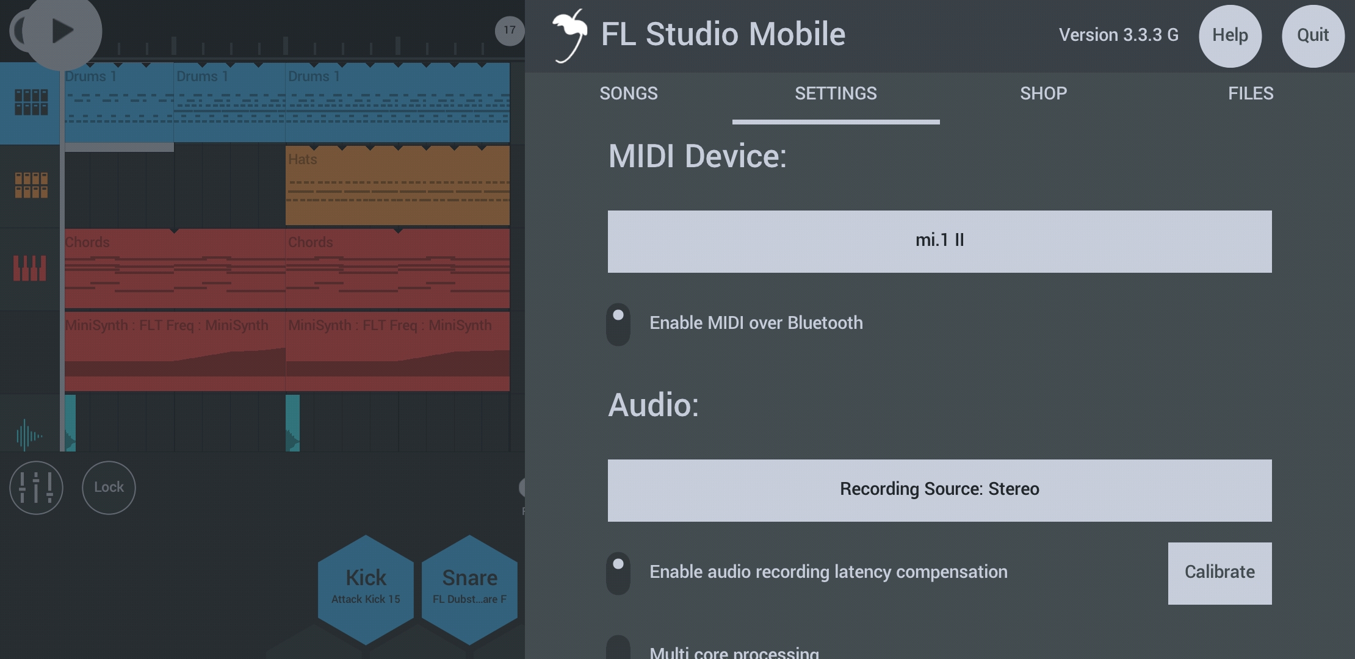Open the Help page
Image resolution: width=1355 pixels, height=659 pixels.
click(1230, 35)
